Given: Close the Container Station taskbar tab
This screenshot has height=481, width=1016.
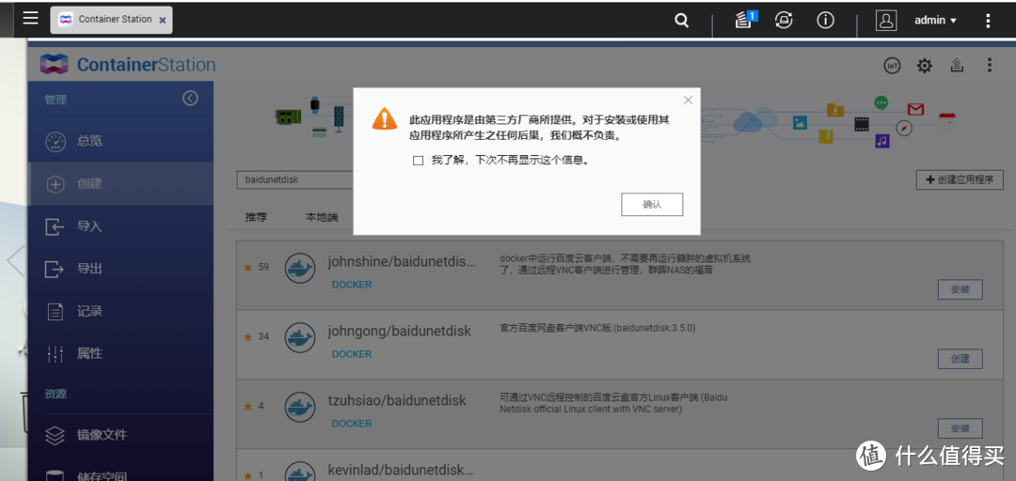Looking at the screenshot, I should [x=163, y=20].
